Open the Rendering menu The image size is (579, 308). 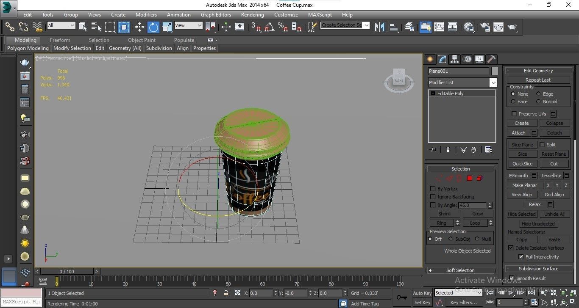(252, 15)
